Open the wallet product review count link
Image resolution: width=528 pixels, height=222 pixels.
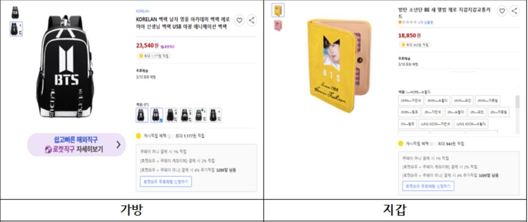[x=425, y=22]
